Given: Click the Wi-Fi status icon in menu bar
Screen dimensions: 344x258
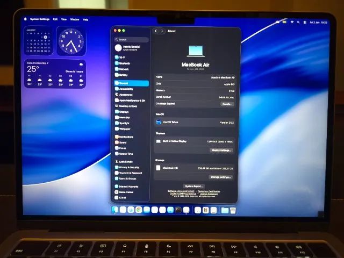Looking at the screenshot, I should [x=292, y=22].
